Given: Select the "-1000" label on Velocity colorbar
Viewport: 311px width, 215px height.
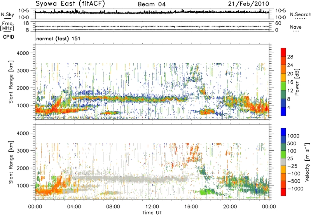Looking at the screenshot, I should tap(295, 189).
